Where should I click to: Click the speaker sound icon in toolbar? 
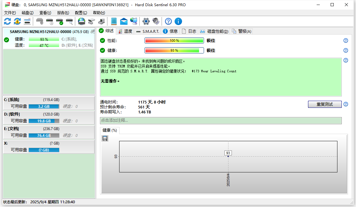[x=156, y=21]
